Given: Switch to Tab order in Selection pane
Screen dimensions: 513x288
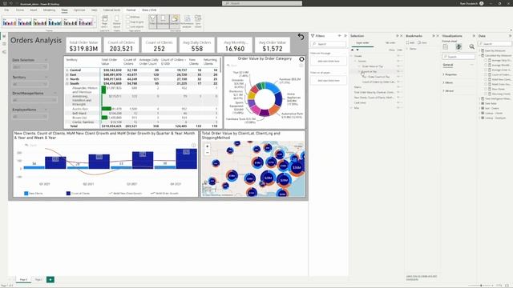Looking at the screenshot, I should (x=390, y=42).
